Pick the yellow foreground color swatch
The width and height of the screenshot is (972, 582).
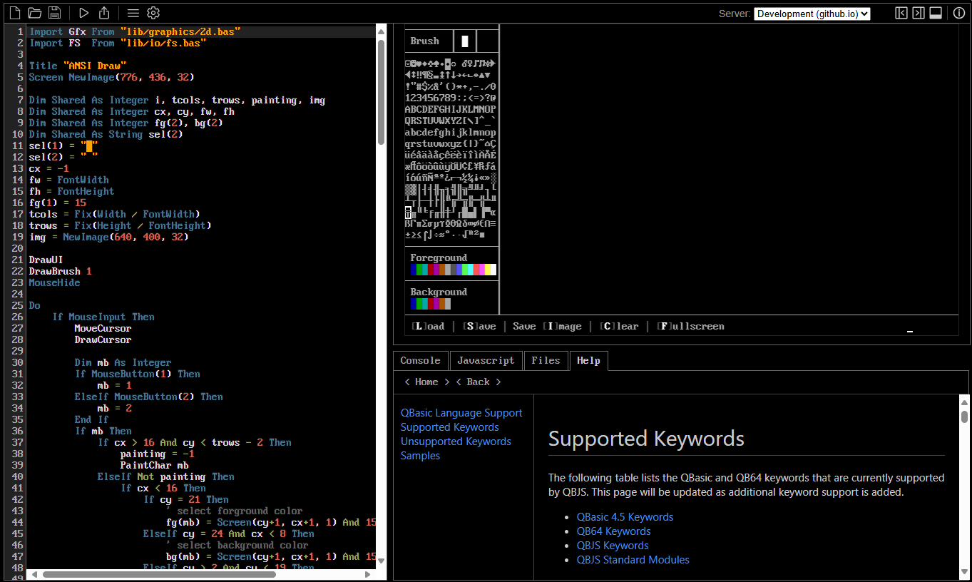point(488,270)
